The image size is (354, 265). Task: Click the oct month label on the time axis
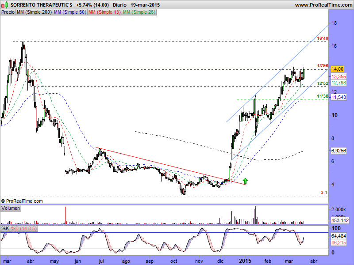[x=173, y=261]
